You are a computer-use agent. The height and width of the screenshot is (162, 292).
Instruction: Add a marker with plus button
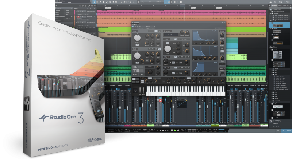[88, 8]
